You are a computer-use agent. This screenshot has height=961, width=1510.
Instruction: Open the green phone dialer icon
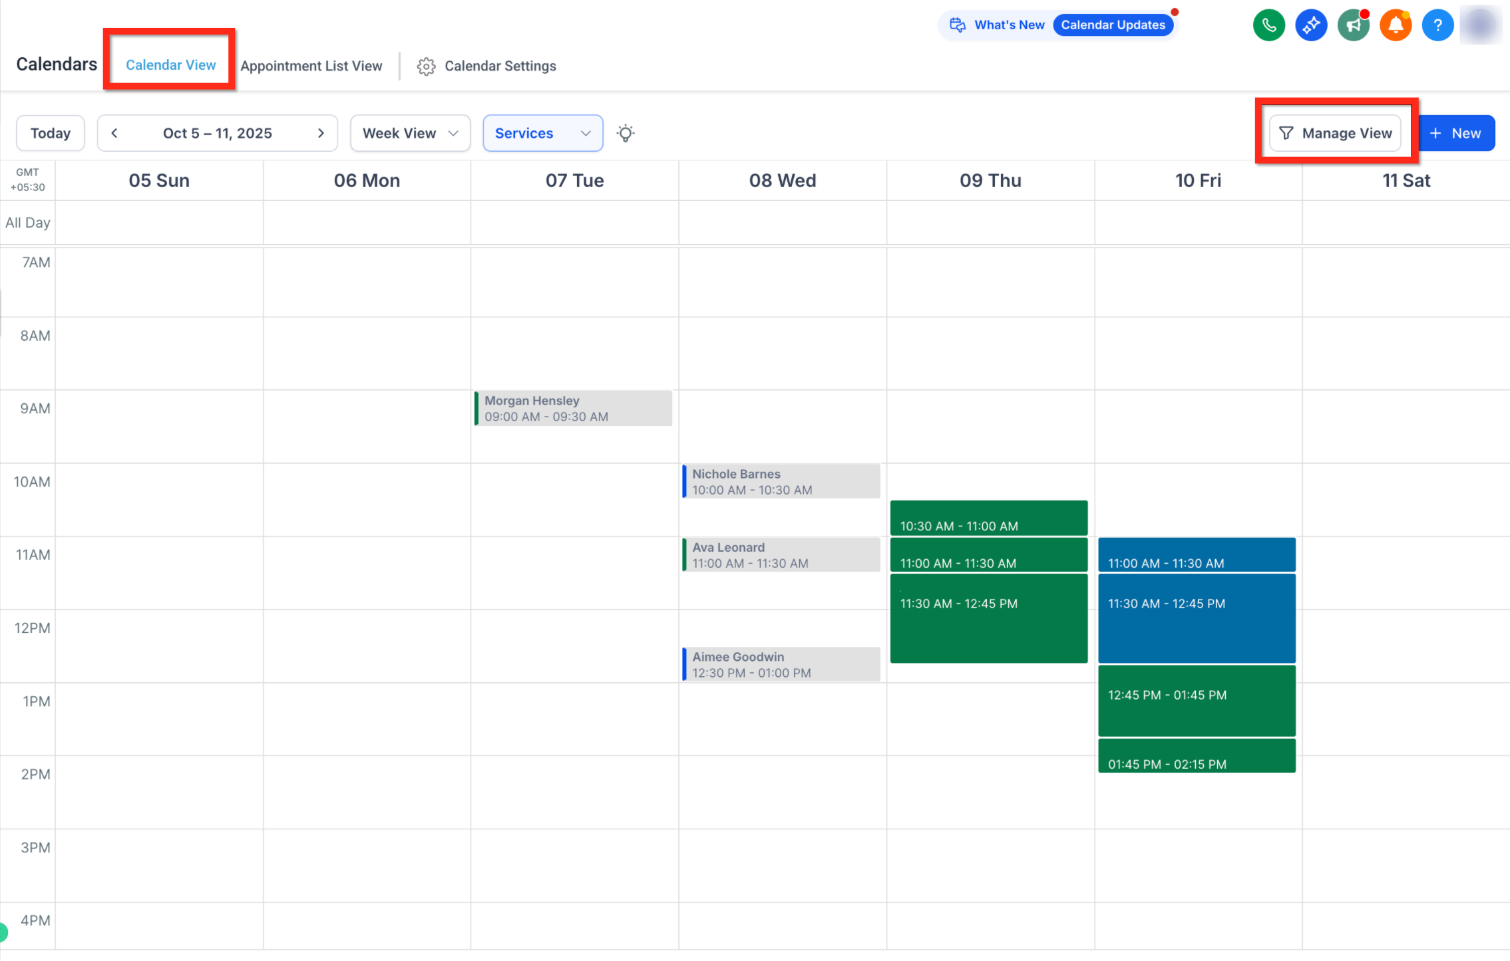[x=1268, y=25]
